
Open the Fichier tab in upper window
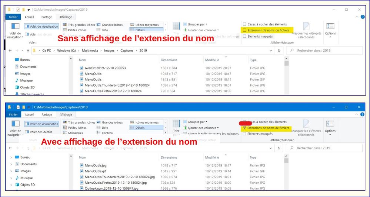click(13, 17)
